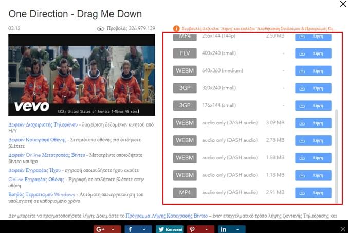Download the 3GP 176x144 video

pos(313,106)
